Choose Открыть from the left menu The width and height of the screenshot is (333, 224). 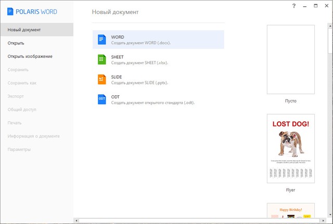point(16,43)
